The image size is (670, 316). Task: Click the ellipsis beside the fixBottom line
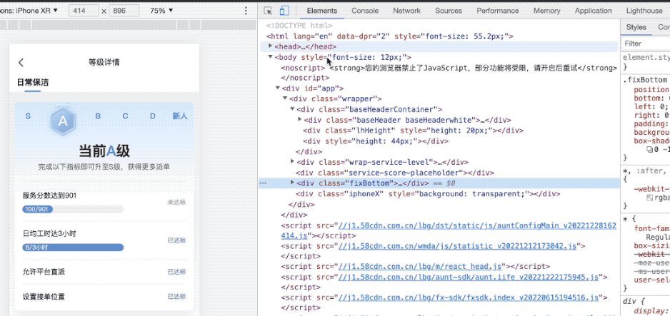pos(263,183)
